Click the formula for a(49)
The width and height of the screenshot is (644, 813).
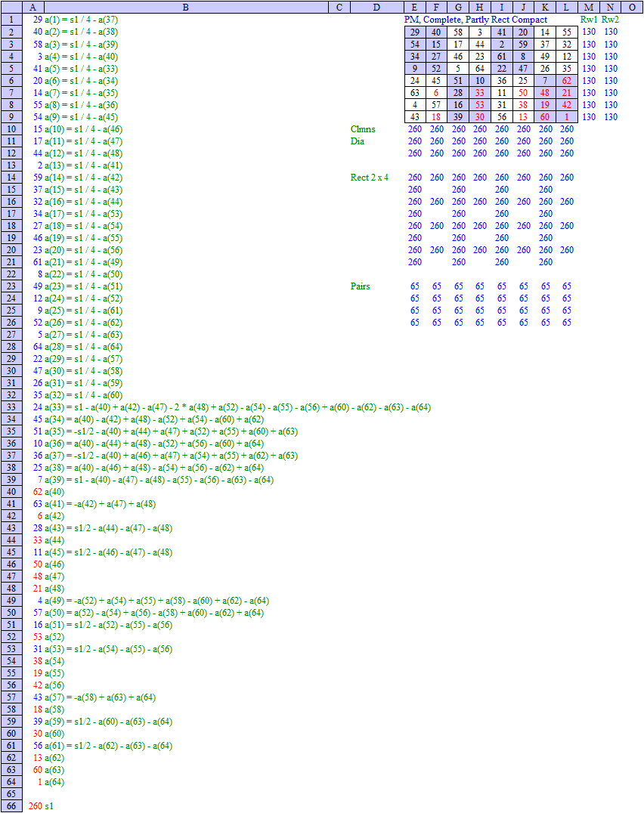156,601
